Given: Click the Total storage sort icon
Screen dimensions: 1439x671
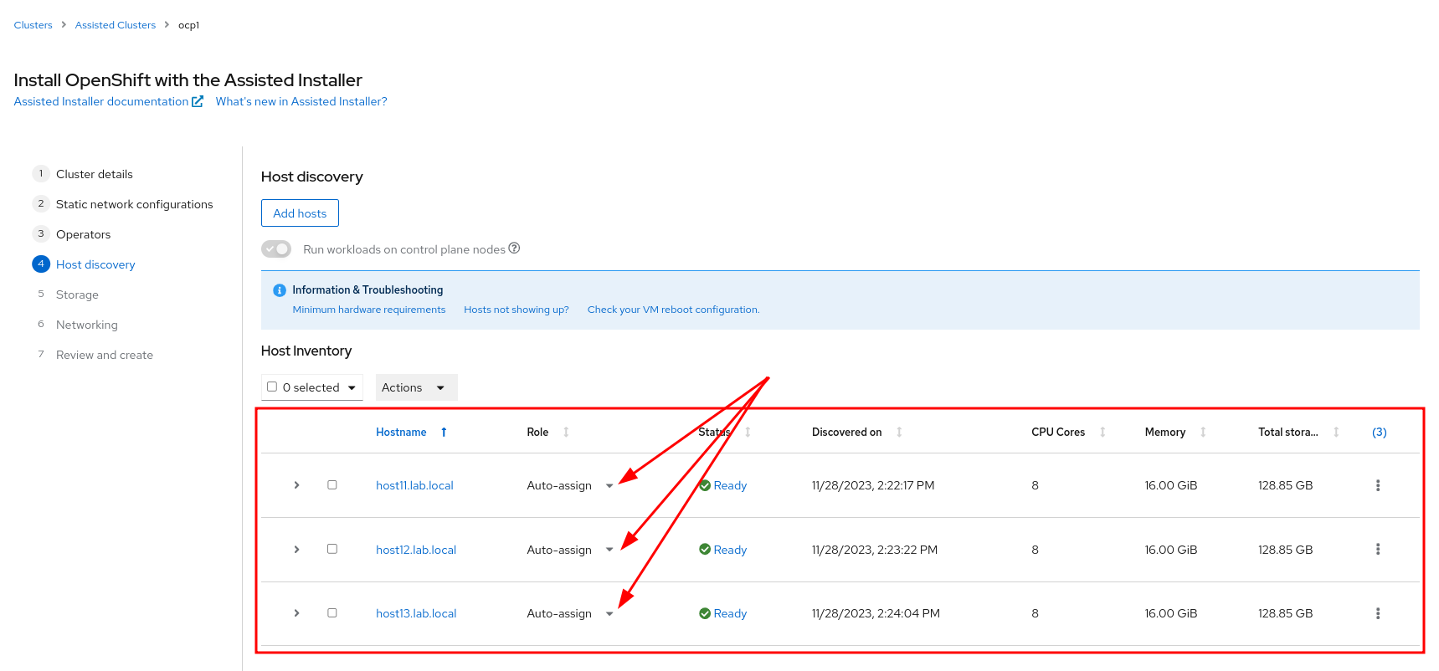Looking at the screenshot, I should point(1336,432).
